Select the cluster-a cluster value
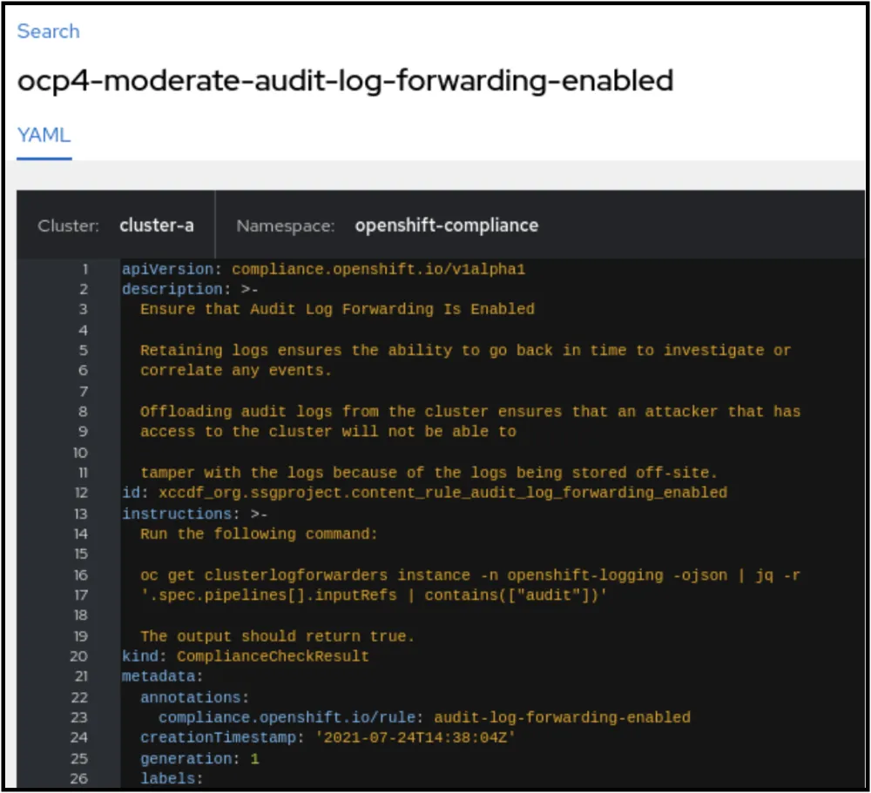The image size is (871, 793). click(x=157, y=225)
